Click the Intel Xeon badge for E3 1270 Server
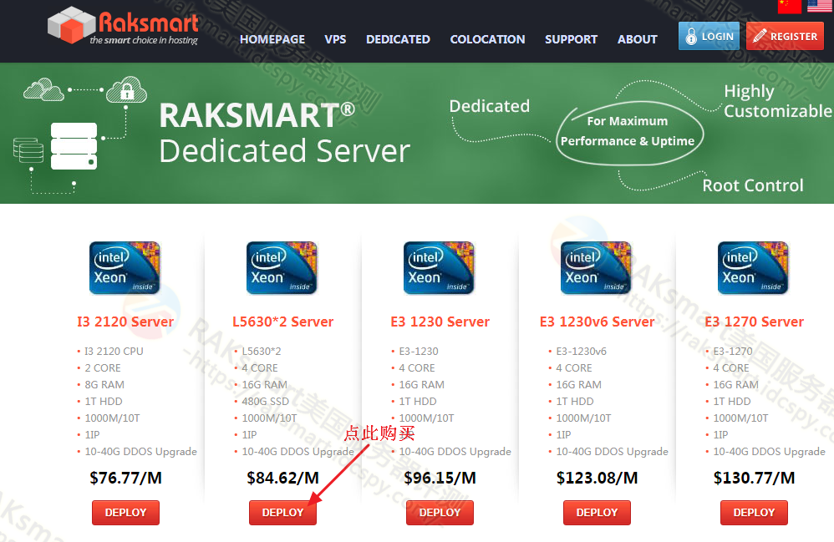The image size is (834, 542). pos(753,267)
